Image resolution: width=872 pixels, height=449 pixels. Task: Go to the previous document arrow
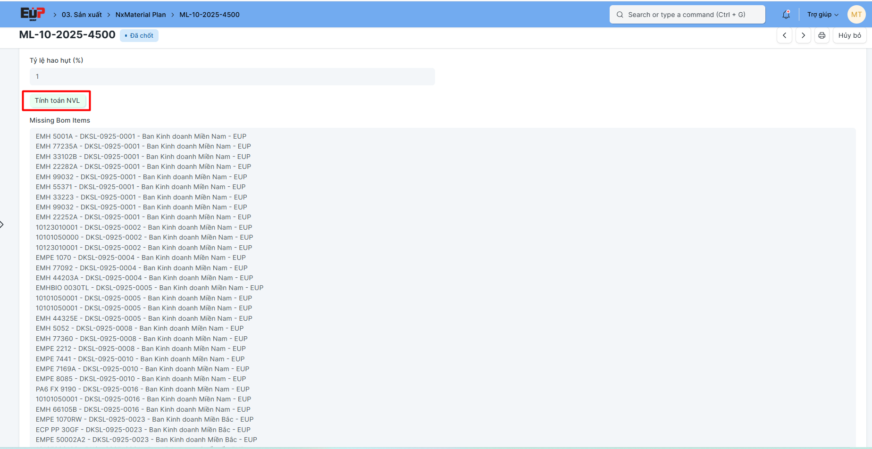pos(784,35)
